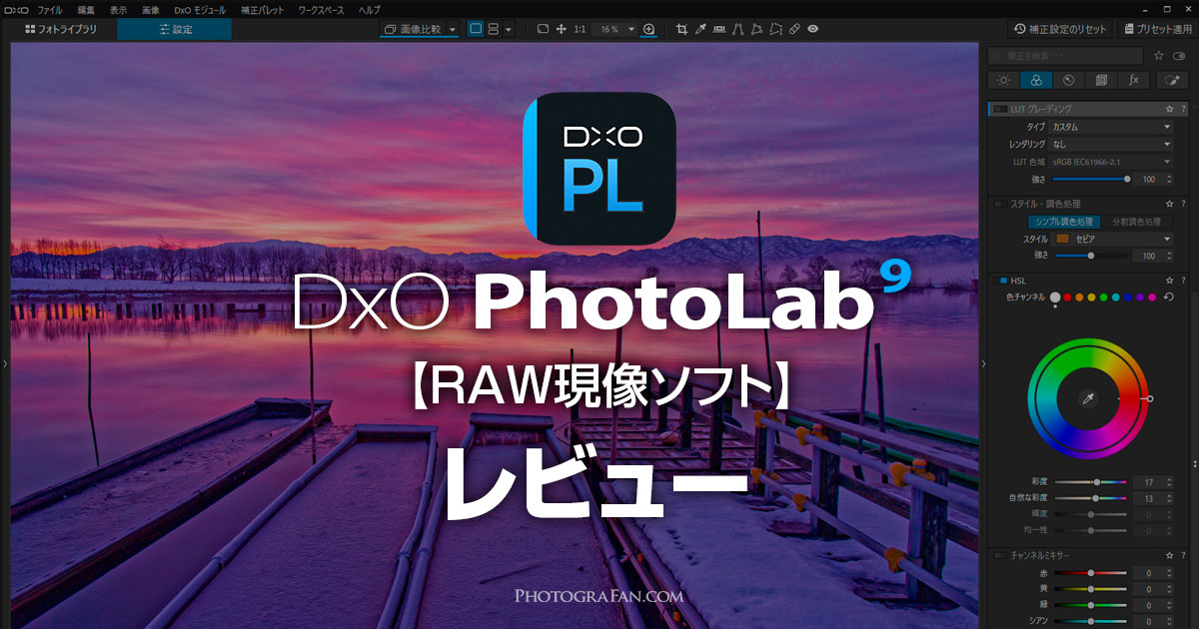Set zoom to 1:1
The image size is (1199, 629).
[x=580, y=29]
